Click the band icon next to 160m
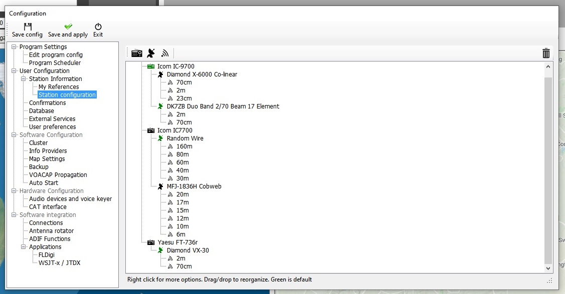Screen dimensions: 565x294 coord(170,146)
